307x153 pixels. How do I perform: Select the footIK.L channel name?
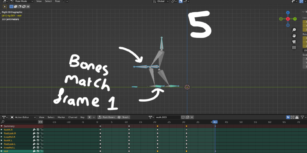coord(8,140)
